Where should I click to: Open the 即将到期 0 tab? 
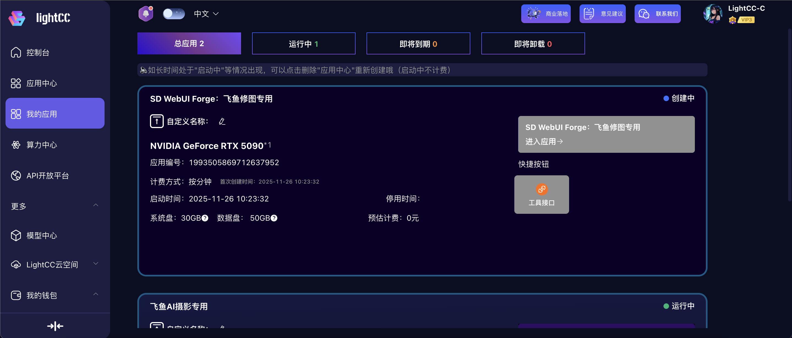coord(418,44)
